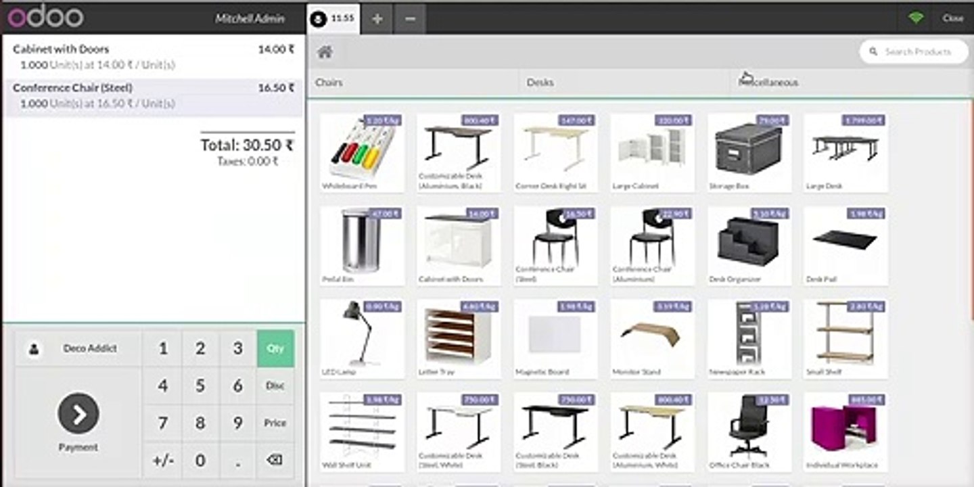Add Letter Tray product

coord(459,340)
